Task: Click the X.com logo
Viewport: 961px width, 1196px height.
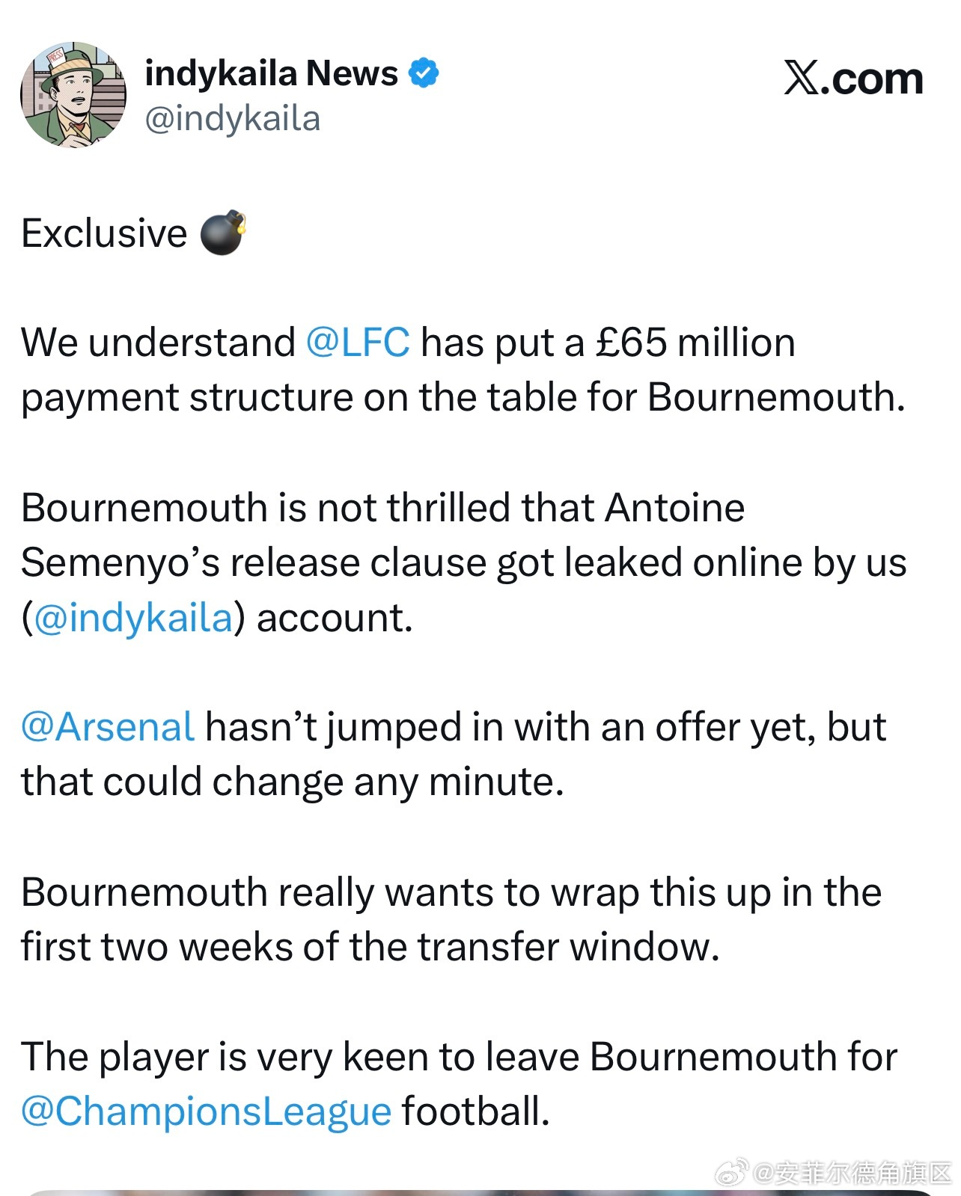Action: pyautogui.click(x=853, y=79)
